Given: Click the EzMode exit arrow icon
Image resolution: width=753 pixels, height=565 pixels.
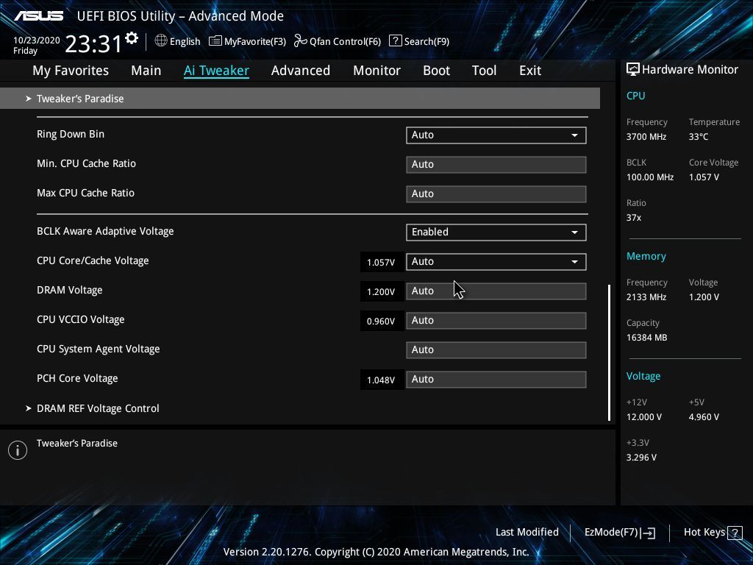Looking at the screenshot, I should pyautogui.click(x=648, y=533).
